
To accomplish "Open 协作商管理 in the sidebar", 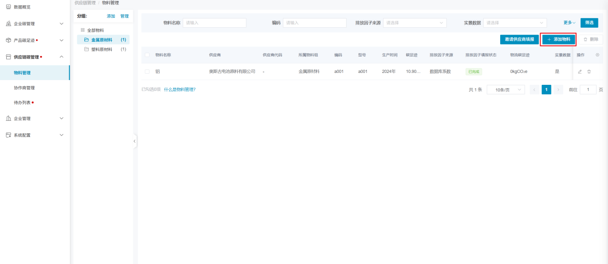I will (x=24, y=88).
